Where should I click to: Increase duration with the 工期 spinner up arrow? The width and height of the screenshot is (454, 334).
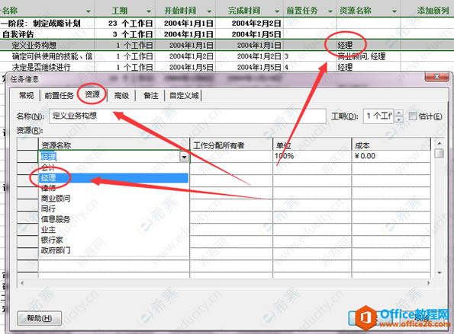[x=399, y=113]
